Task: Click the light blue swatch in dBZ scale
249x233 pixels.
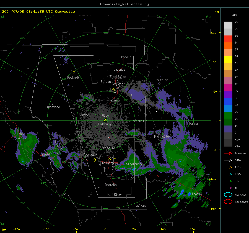Action: coord(228,108)
